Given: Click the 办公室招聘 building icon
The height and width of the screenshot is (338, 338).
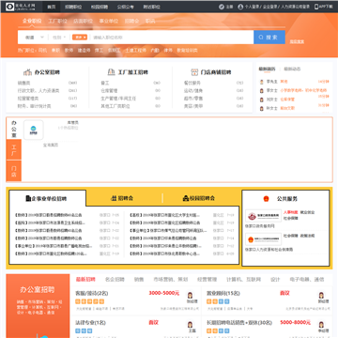Looking at the screenshot, I should tap(28, 72).
